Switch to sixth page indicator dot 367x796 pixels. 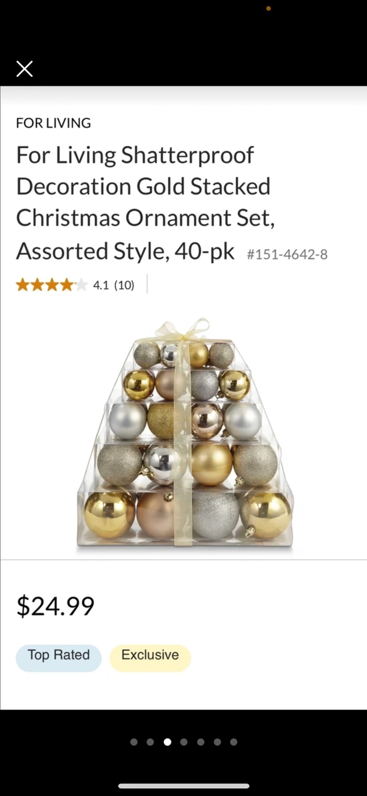click(217, 742)
